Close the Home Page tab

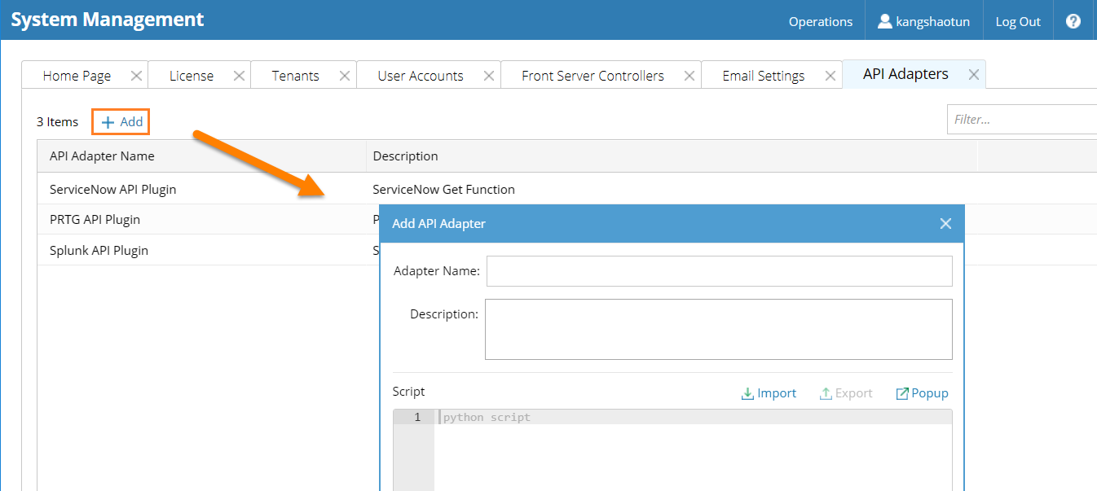pyautogui.click(x=136, y=76)
